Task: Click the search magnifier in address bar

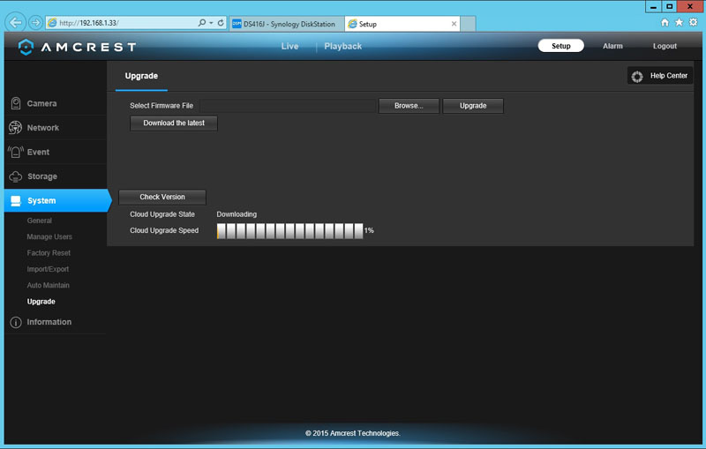Action: pos(202,23)
